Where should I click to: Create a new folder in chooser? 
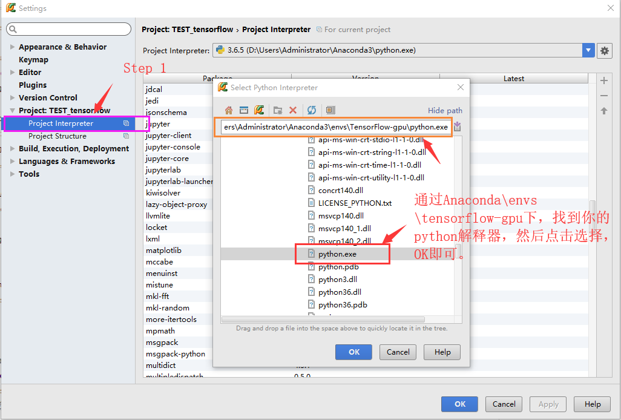(278, 110)
